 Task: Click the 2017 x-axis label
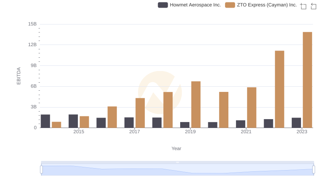134,132
